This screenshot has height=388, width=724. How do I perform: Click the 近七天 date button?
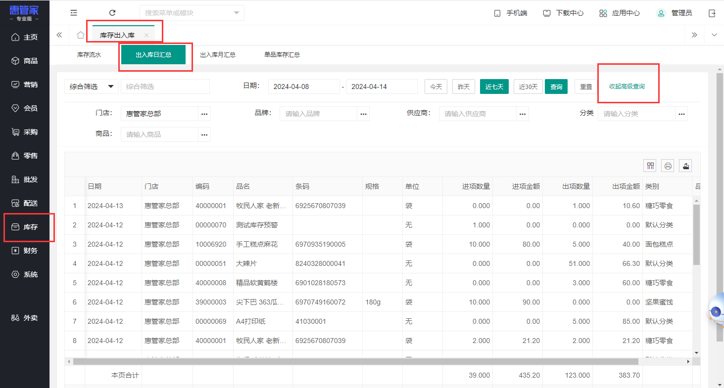tap(494, 86)
